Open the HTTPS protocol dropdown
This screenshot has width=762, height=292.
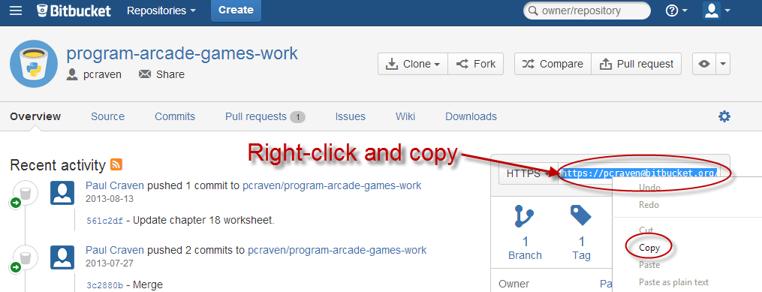pos(529,174)
